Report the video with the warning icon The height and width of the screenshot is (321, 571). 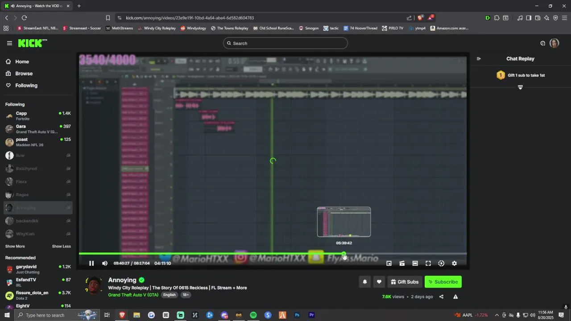point(455,297)
